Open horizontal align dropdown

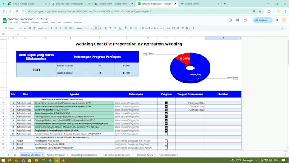click(144, 28)
